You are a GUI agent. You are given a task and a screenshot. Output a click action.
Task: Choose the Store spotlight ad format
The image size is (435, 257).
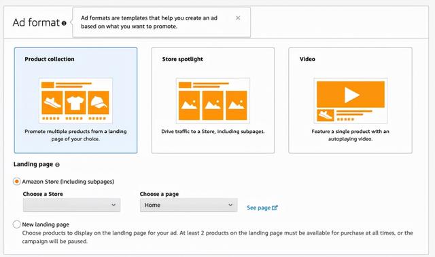pos(213,100)
